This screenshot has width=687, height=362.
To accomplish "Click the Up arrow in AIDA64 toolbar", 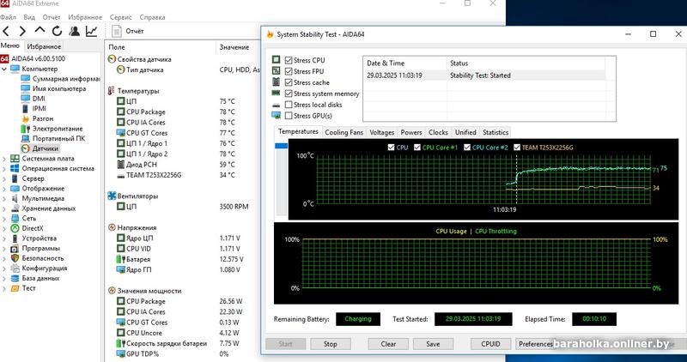I will [x=40, y=31].
